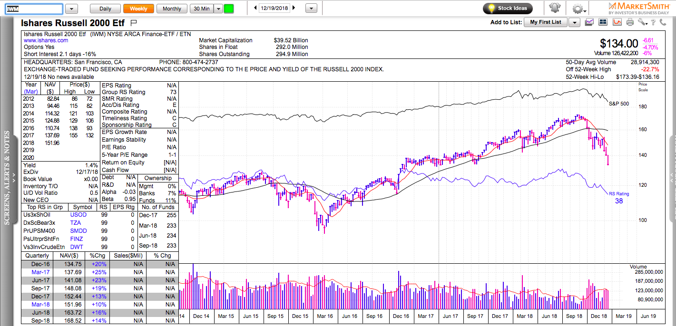The width and height of the screenshot is (676, 326).
Task: Click the Dec 18 timeline label
Action: (598, 316)
